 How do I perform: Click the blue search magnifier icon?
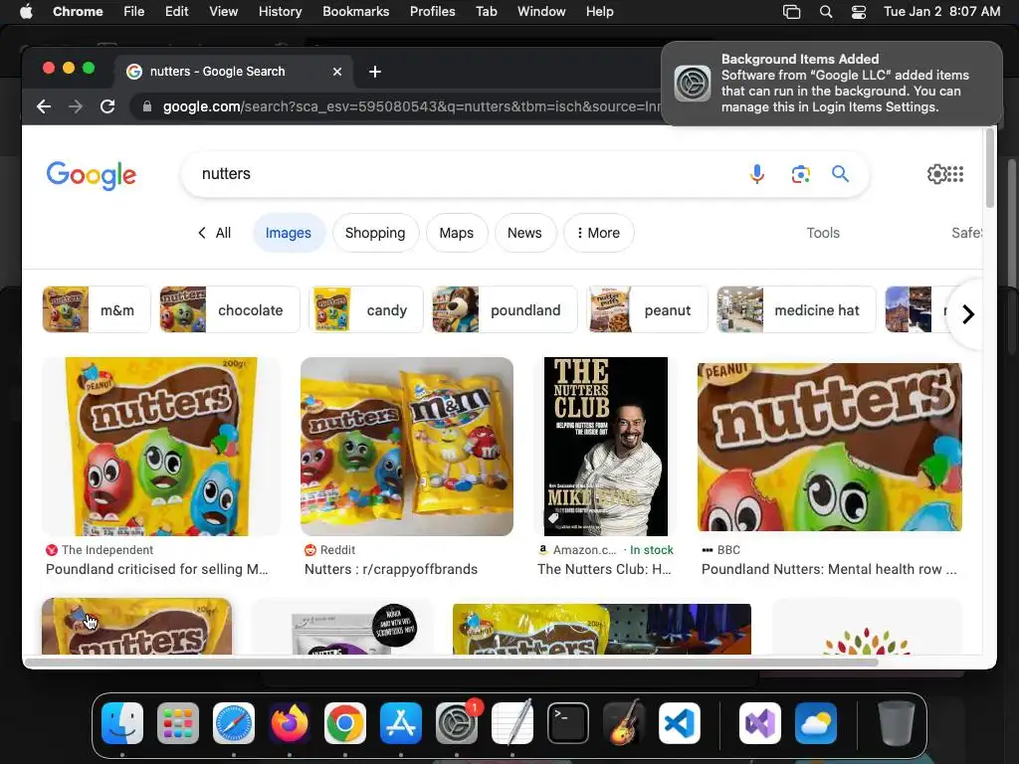pyautogui.click(x=840, y=173)
